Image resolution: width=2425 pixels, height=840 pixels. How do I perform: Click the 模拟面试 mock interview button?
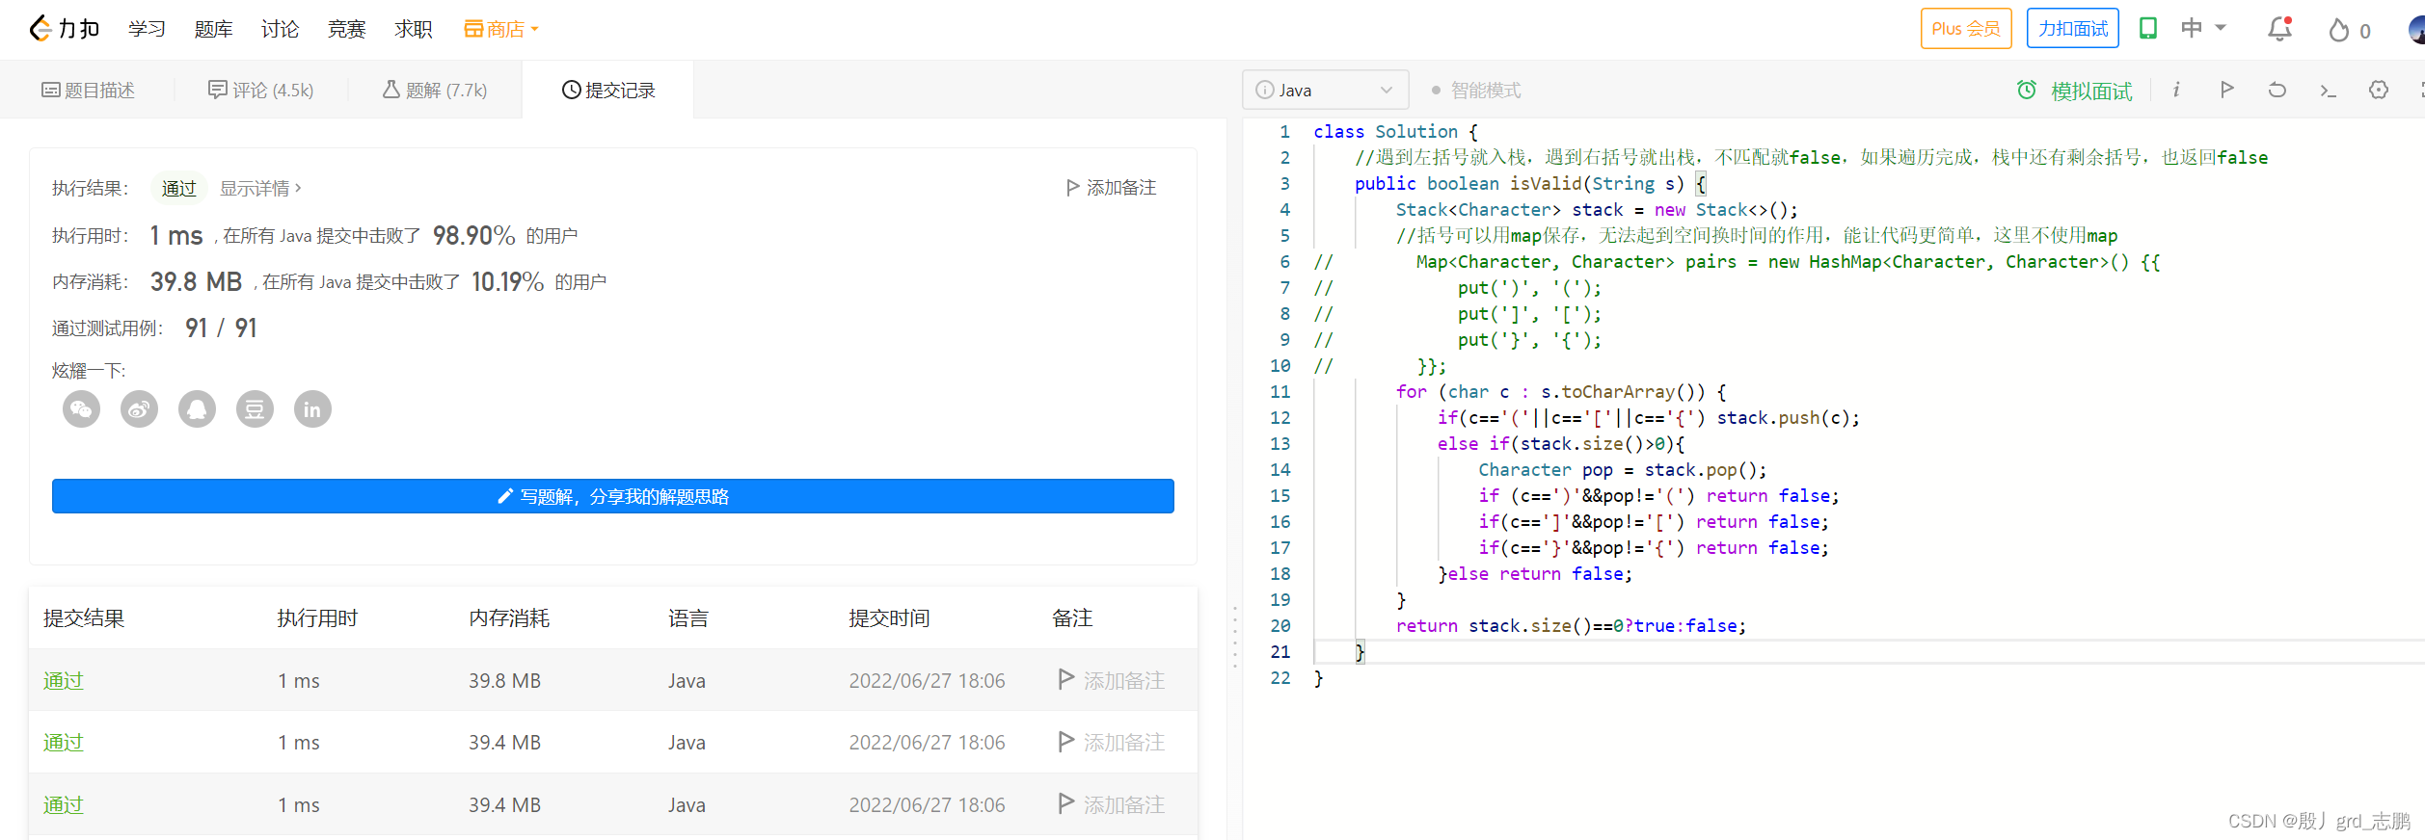(2075, 91)
